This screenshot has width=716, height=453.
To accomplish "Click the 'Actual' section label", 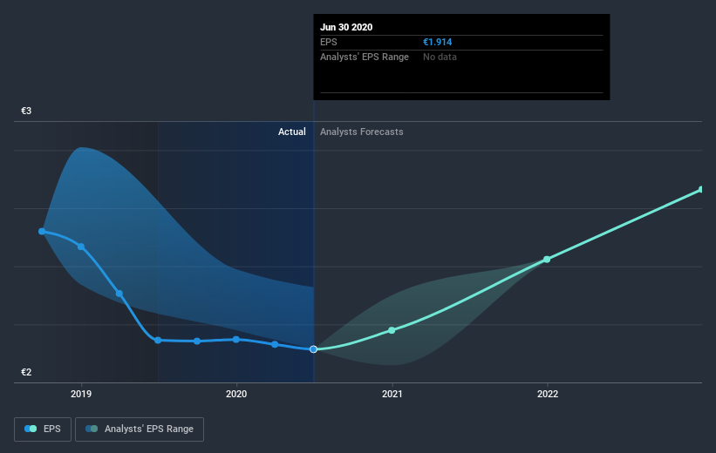I will tap(292, 132).
